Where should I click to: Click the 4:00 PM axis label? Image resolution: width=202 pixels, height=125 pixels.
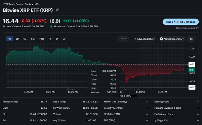pyautogui.click(x=140, y=92)
